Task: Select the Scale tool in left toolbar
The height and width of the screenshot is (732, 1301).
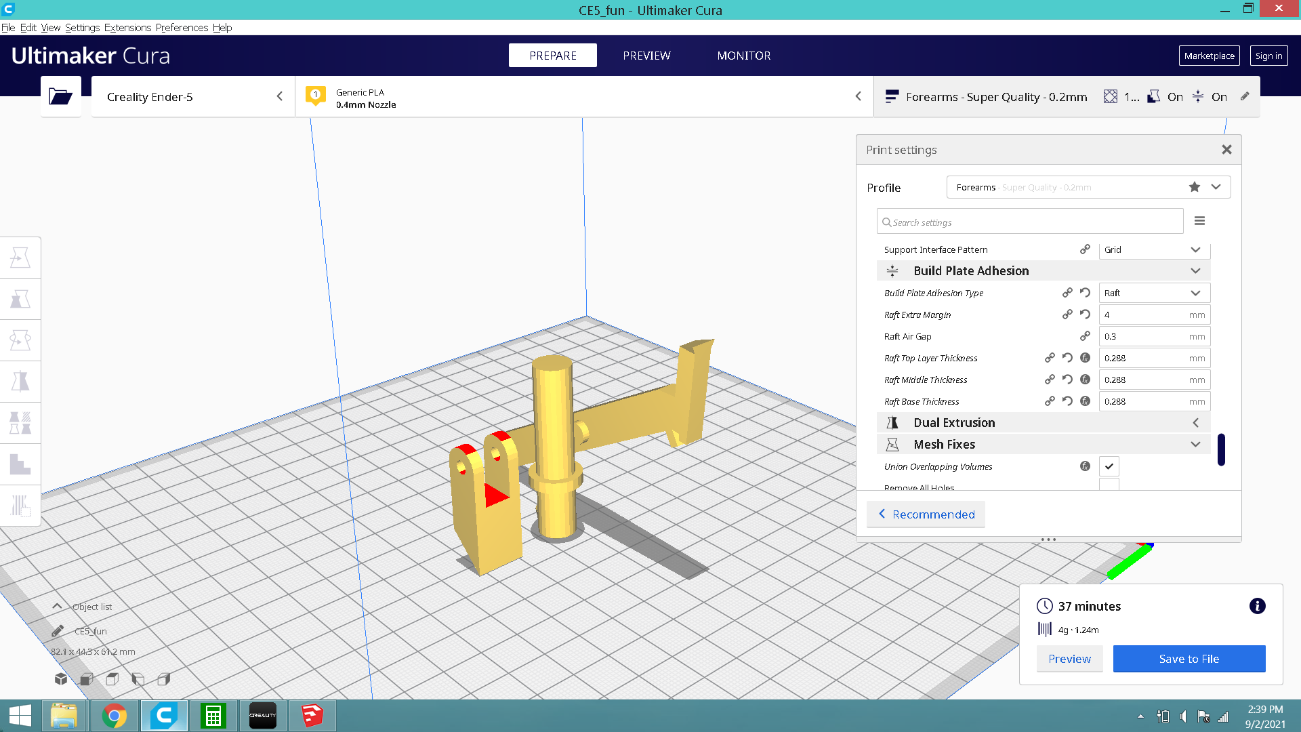Action: pos(20,299)
